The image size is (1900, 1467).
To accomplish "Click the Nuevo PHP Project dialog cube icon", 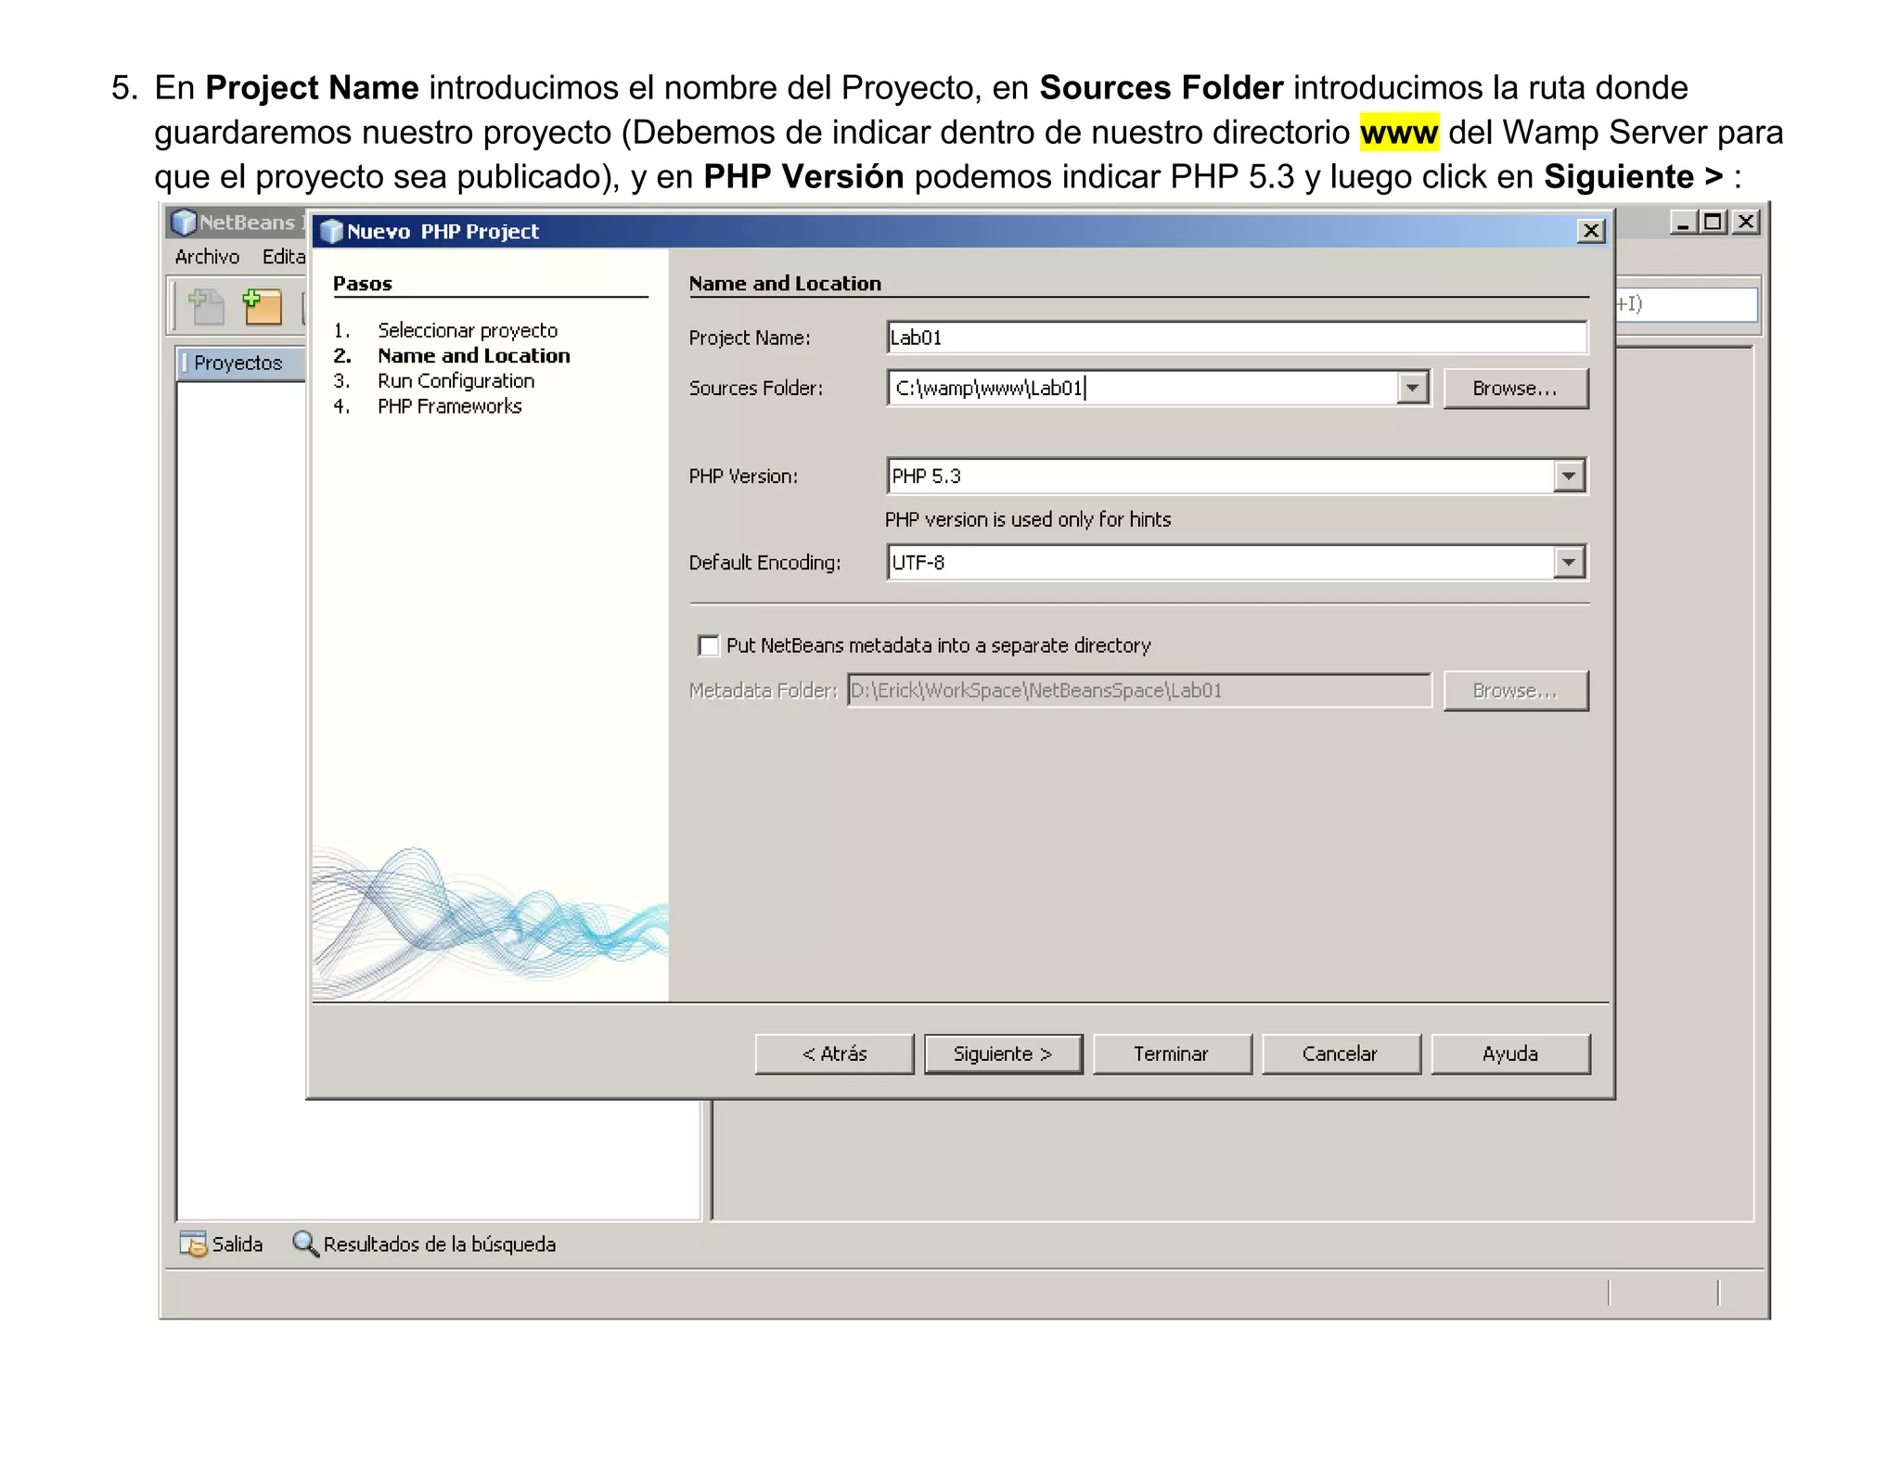I will click(331, 231).
